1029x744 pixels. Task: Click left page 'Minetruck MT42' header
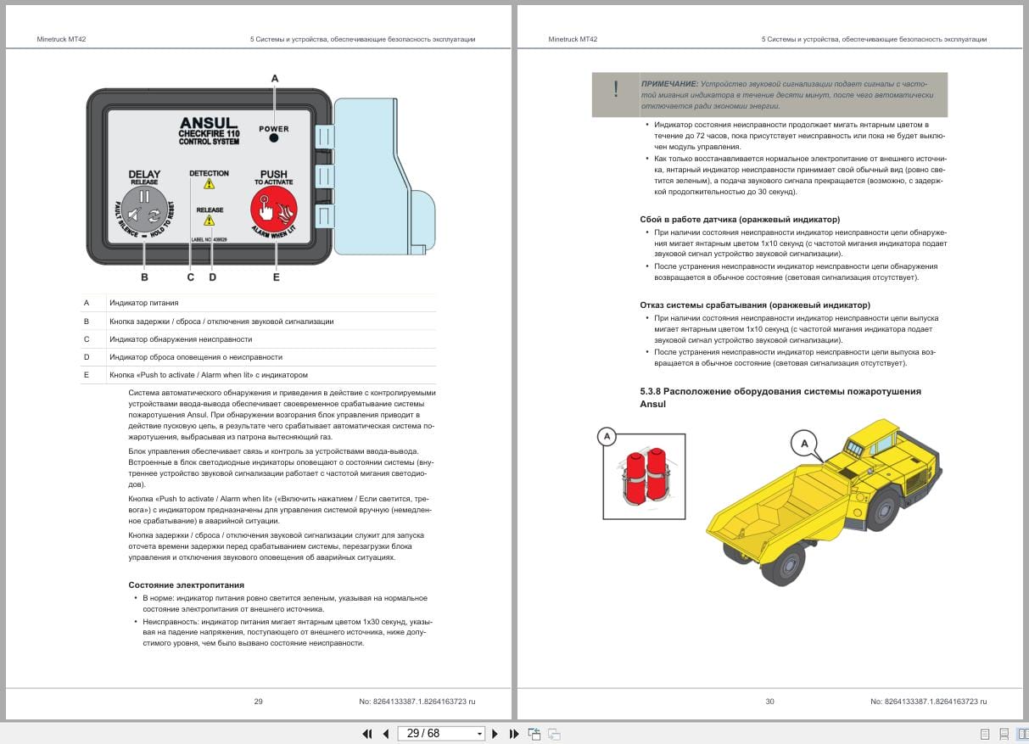(62, 39)
